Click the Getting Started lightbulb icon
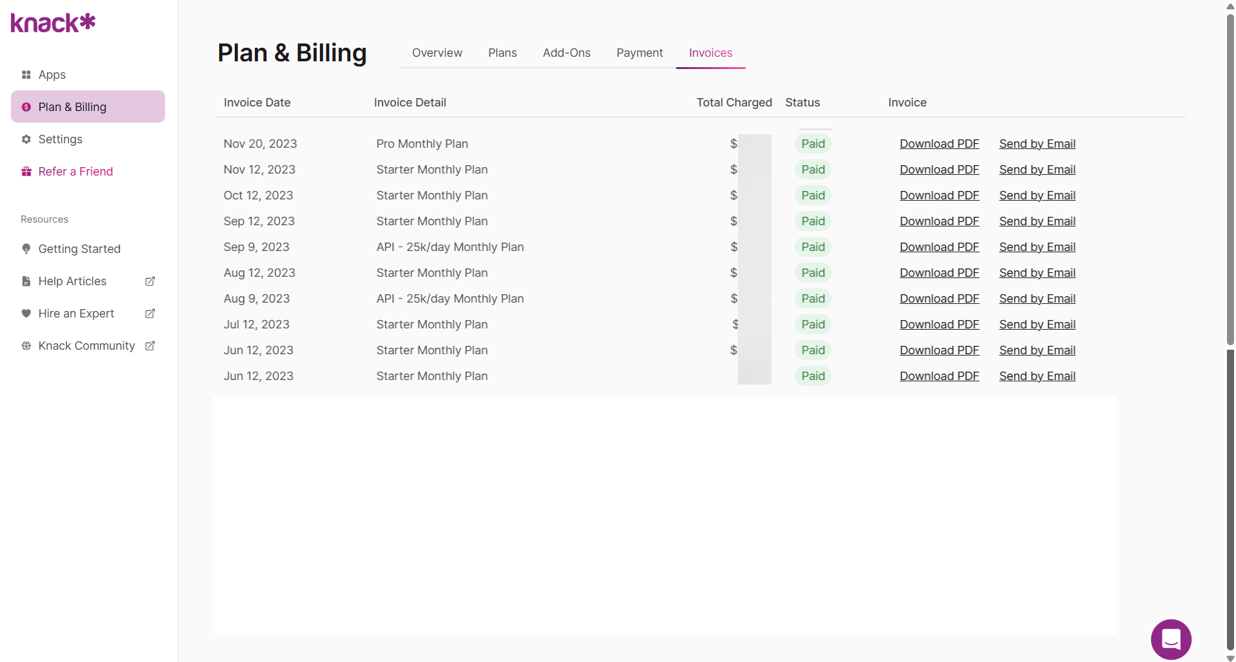Viewport: 1236px width, 662px height. pyautogui.click(x=26, y=249)
